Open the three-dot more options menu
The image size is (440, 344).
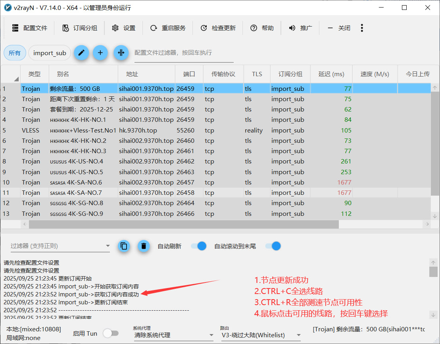[x=361, y=28]
